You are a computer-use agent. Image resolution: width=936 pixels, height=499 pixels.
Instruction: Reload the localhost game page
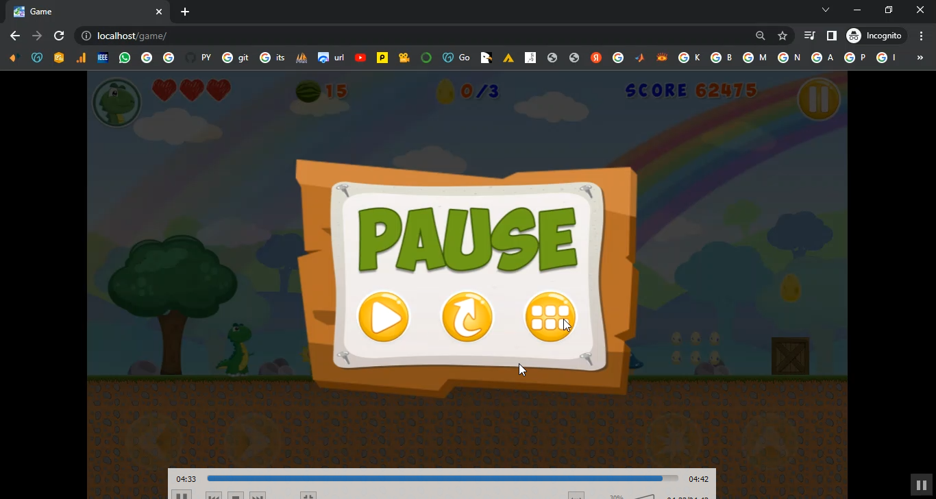pos(59,36)
